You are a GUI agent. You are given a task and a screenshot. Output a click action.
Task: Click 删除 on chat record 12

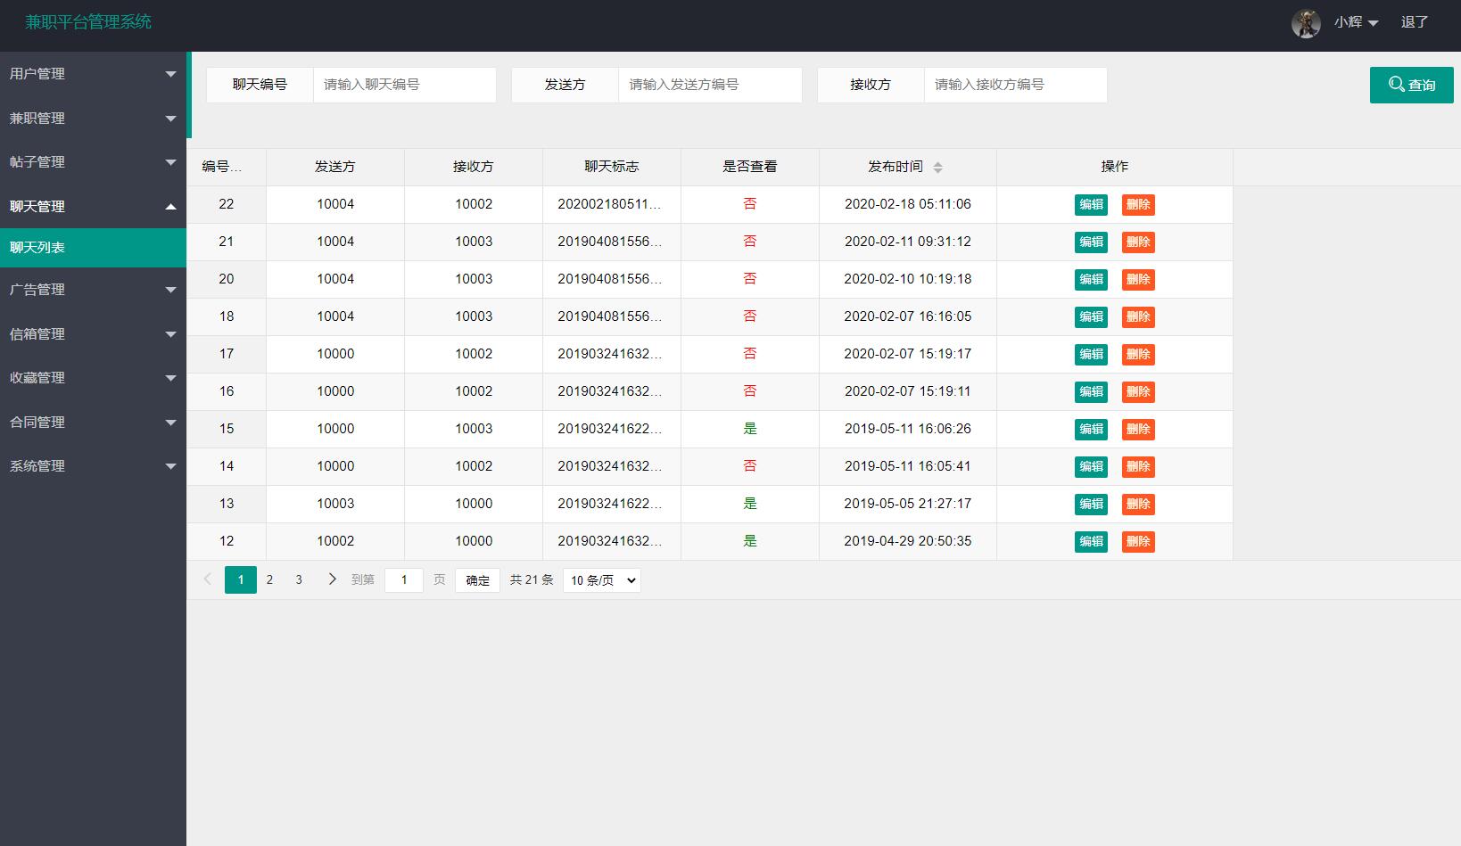(1138, 541)
